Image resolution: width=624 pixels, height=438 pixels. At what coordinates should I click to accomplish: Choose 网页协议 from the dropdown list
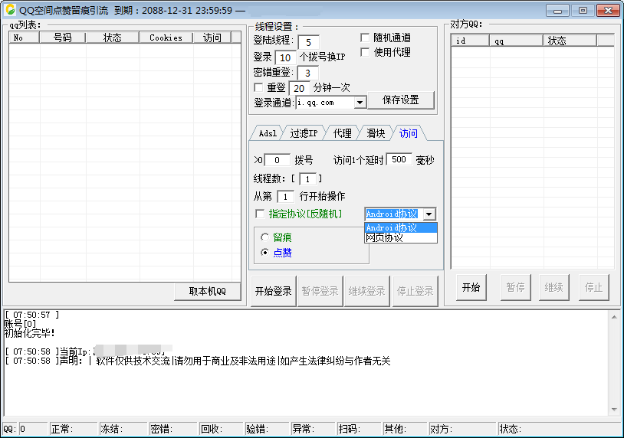[401, 237]
